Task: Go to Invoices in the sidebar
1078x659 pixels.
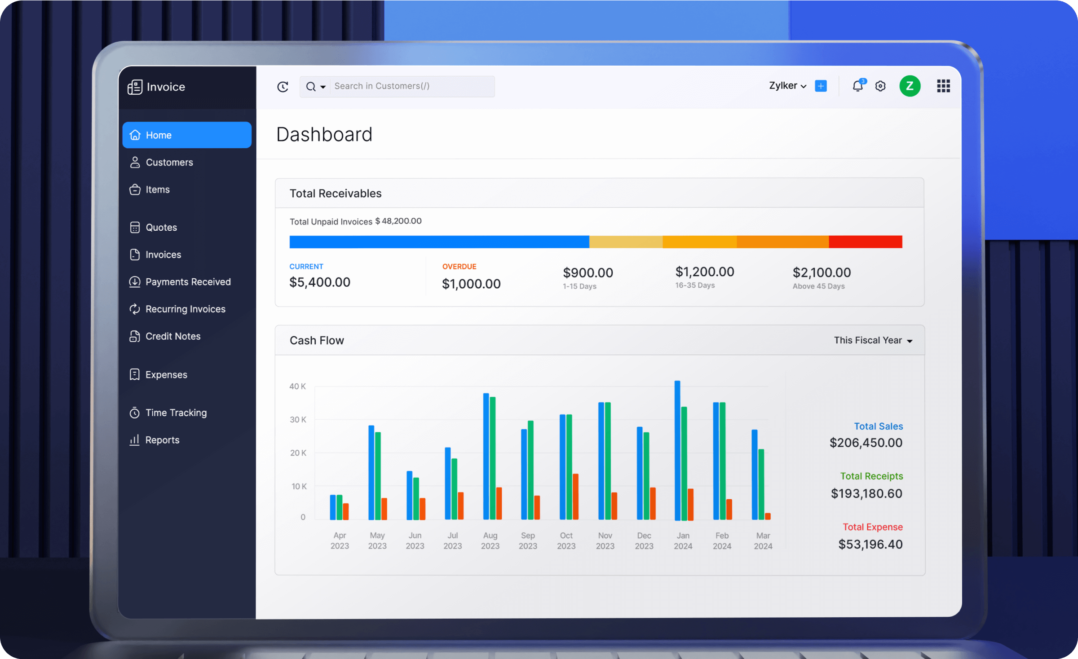Action: [x=163, y=255]
